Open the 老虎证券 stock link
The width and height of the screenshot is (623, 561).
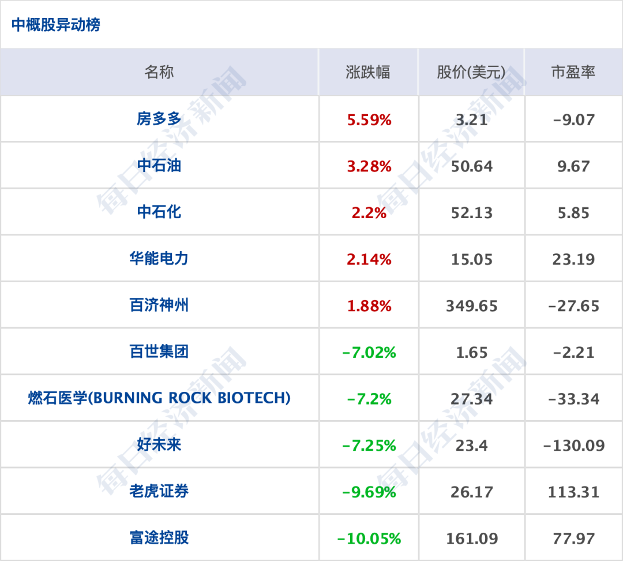pyautogui.click(x=159, y=492)
